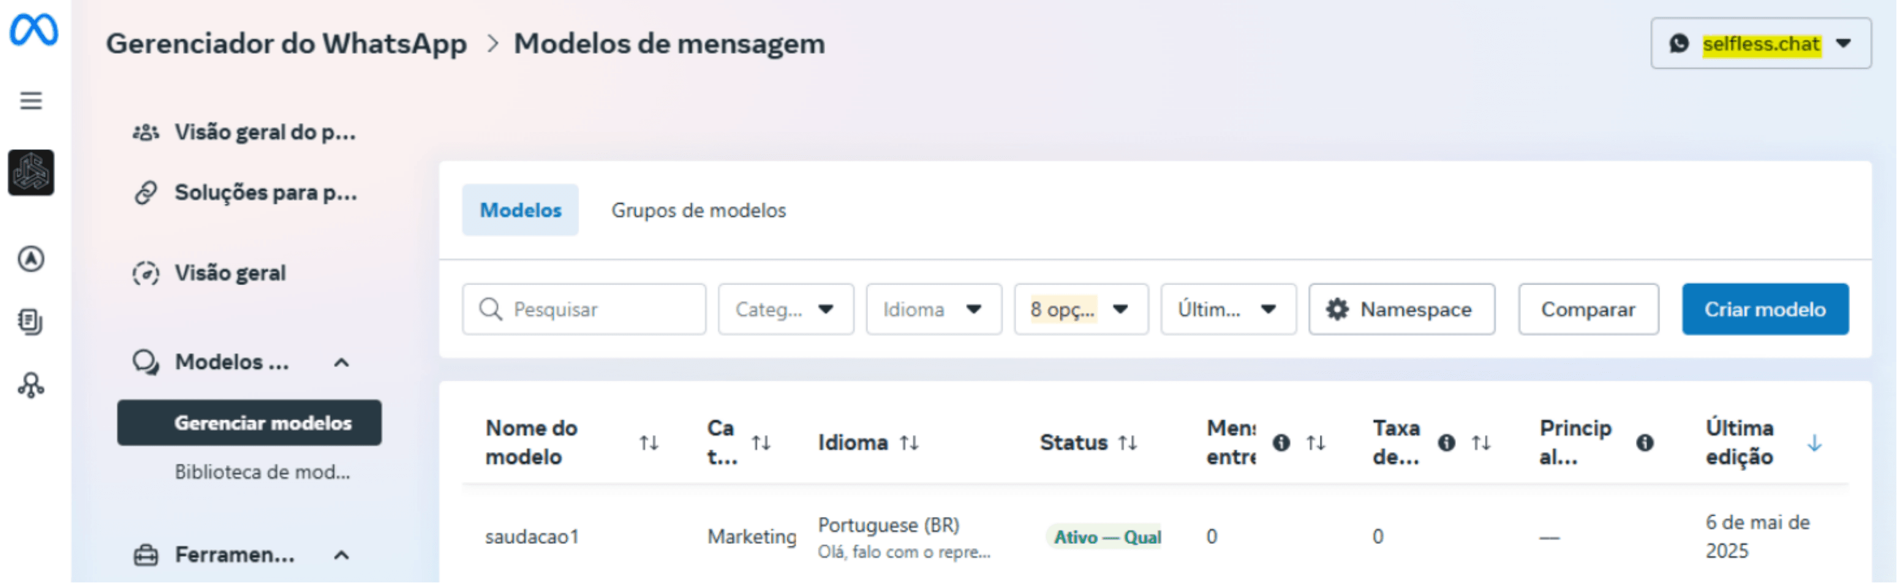Click the gauge icon beside Visão geral
Viewport: 1897px width, 583px height.
coord(146,274)
